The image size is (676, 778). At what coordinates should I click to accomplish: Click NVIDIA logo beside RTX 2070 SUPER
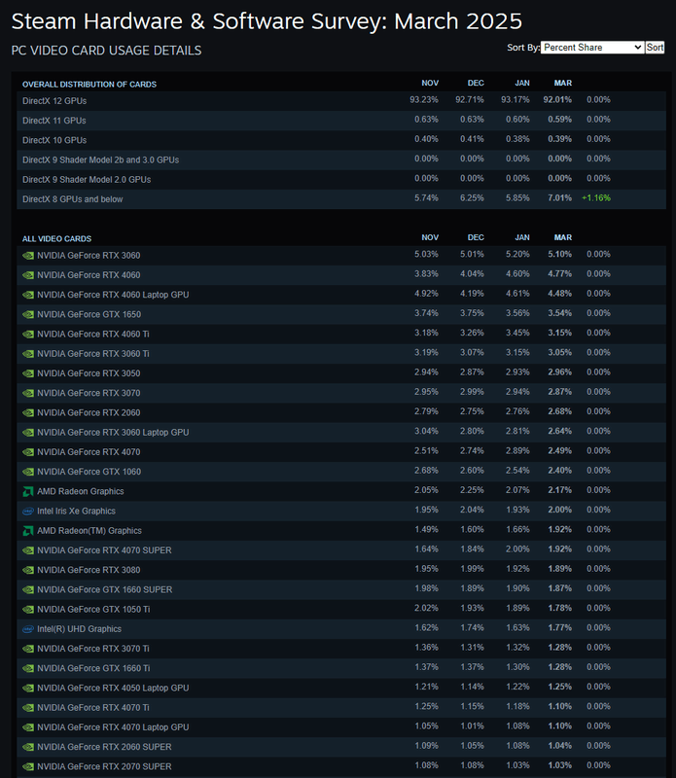[28, 766]
